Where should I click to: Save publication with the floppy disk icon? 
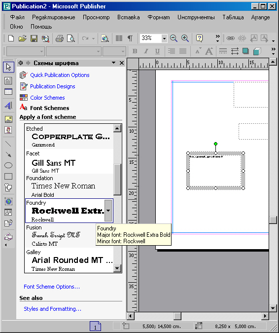pos(34,38)
